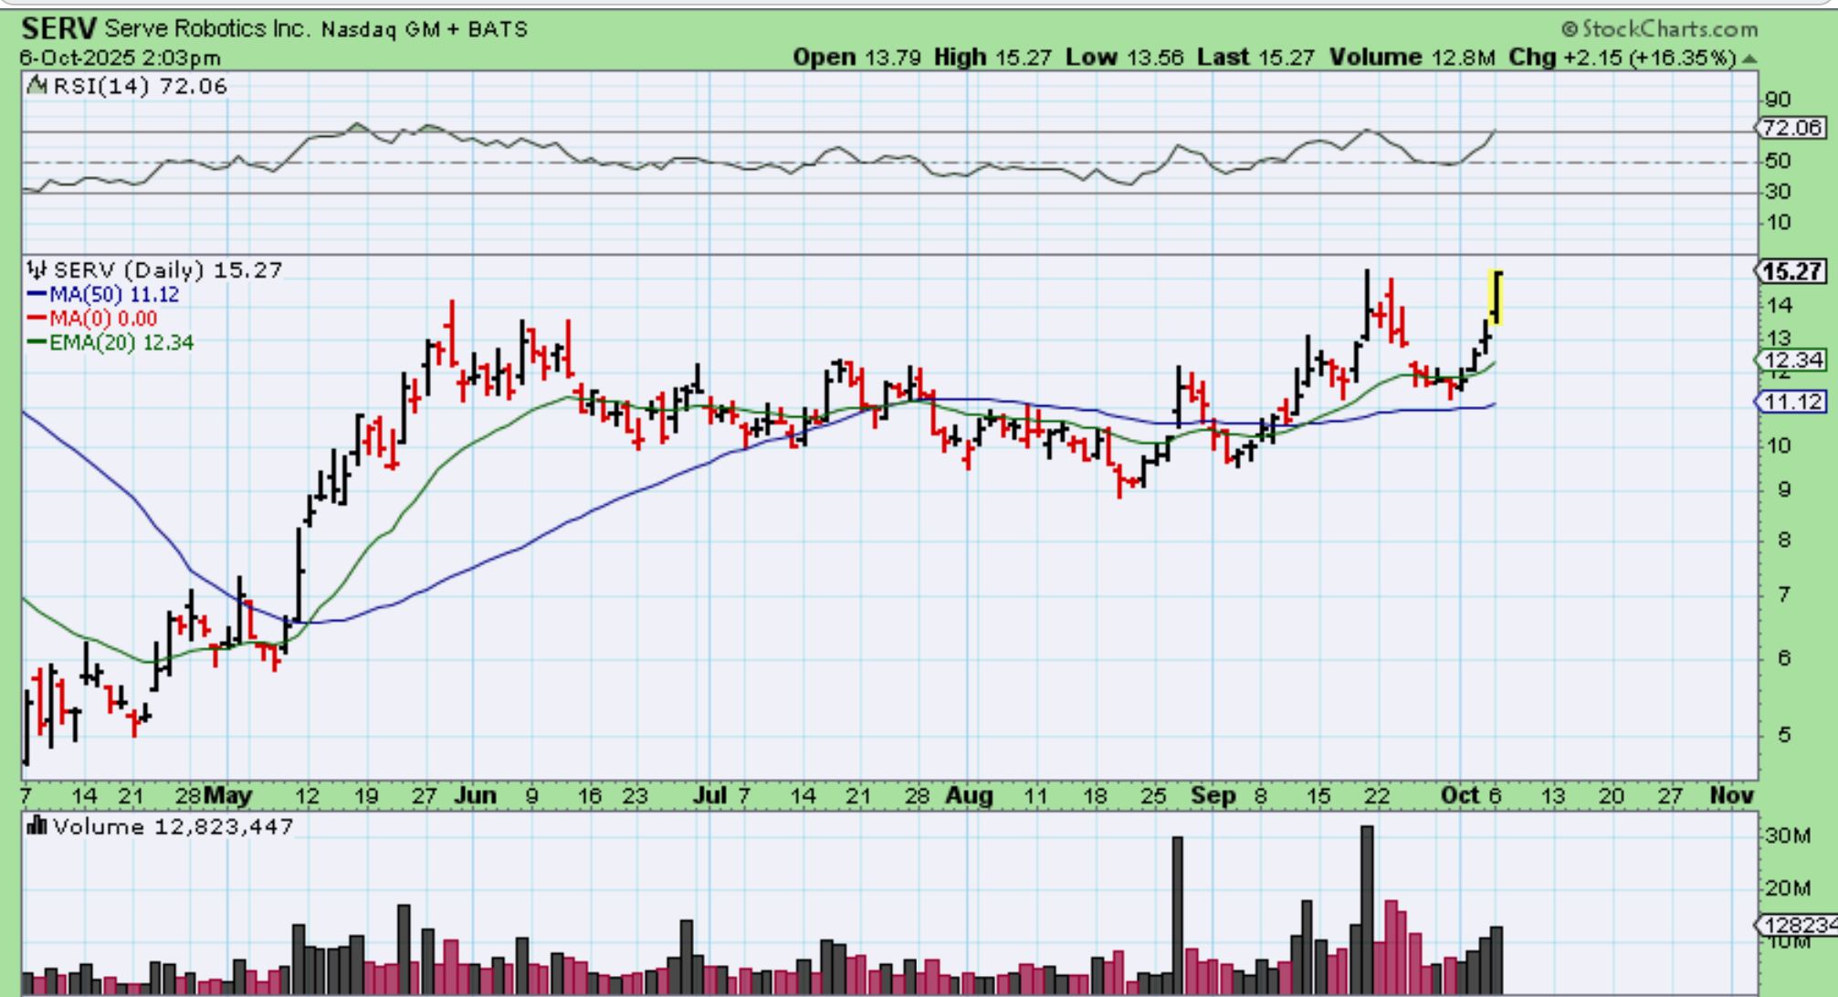Click the 72.06 RSI value tag
Screen dimensions: 1838x997
pos(1792,128)
